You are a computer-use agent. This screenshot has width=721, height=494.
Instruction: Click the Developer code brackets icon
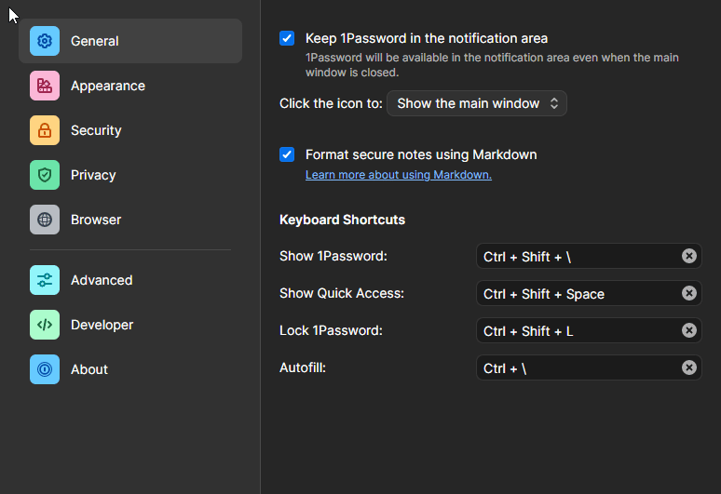pyautogui.click(x=45, y=325)
